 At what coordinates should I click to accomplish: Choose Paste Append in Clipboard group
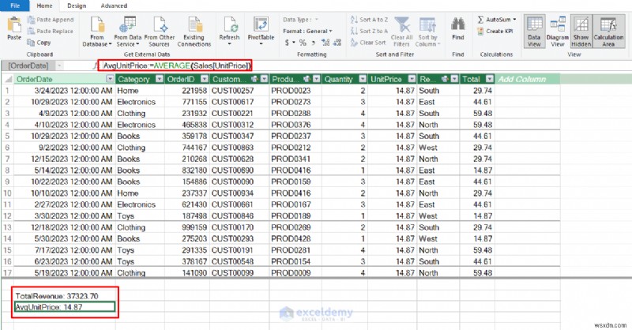[x=51, y=20]
